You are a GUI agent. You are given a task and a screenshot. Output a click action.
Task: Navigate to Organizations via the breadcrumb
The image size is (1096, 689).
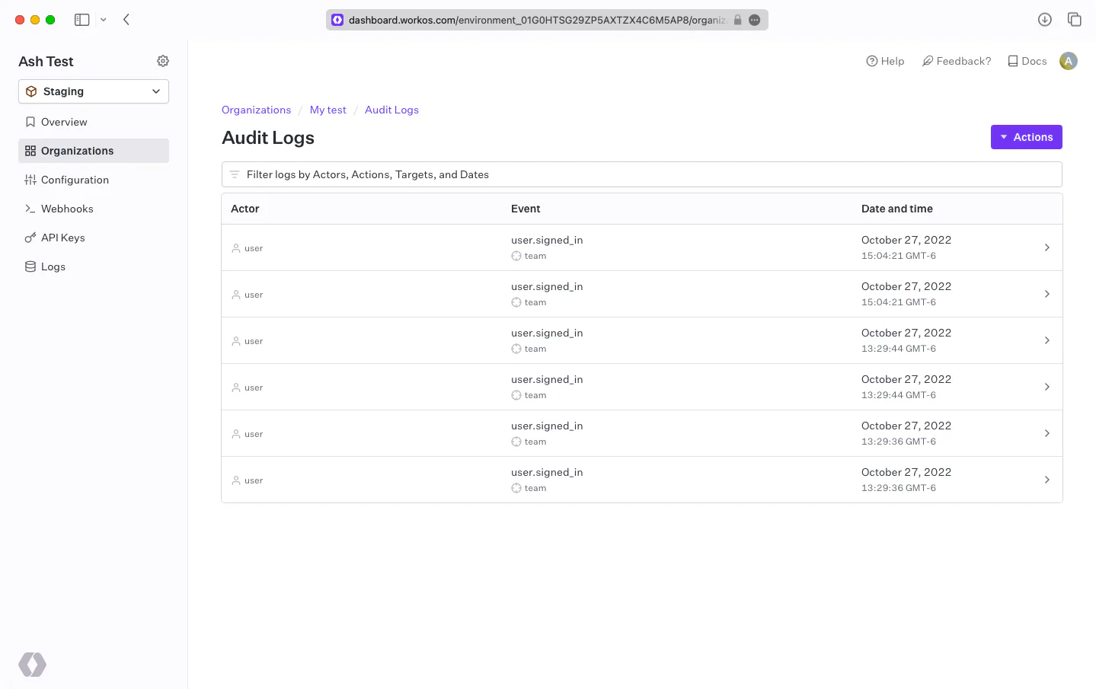point(256,110)
